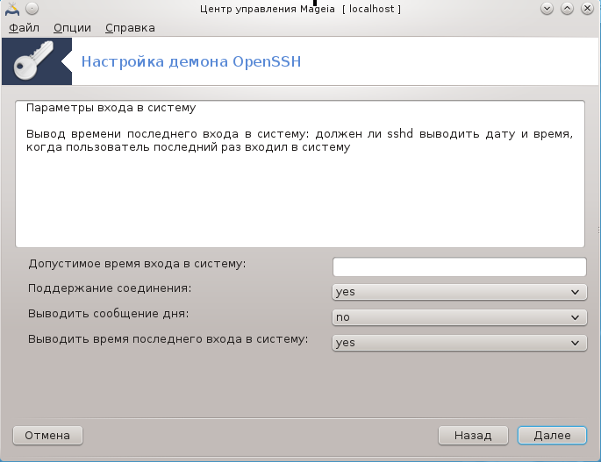The height and width of the screenshot is (462, 601).
Task: Click the Назад button
Action: tap(473, 436)
